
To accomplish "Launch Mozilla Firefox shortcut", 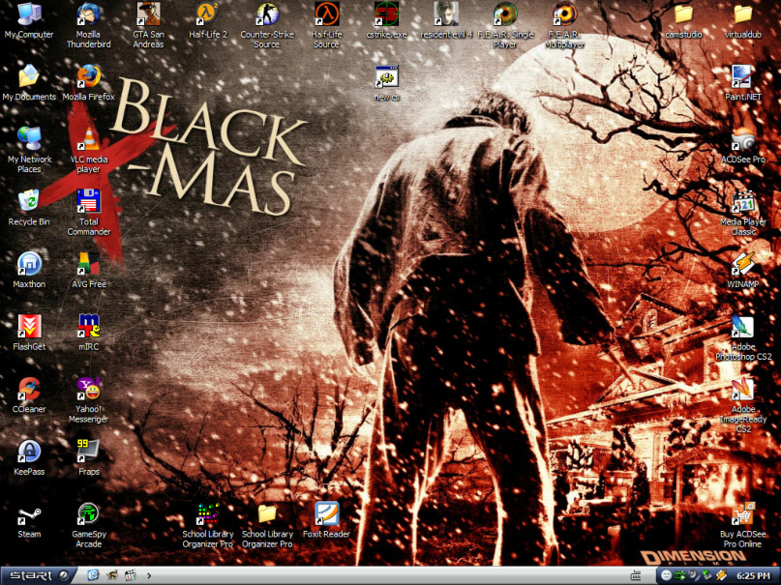I will pos(89,83).
